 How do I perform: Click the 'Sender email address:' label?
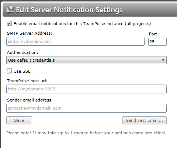click(30, 100)
